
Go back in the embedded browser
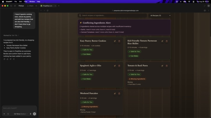tap(41, 10)
